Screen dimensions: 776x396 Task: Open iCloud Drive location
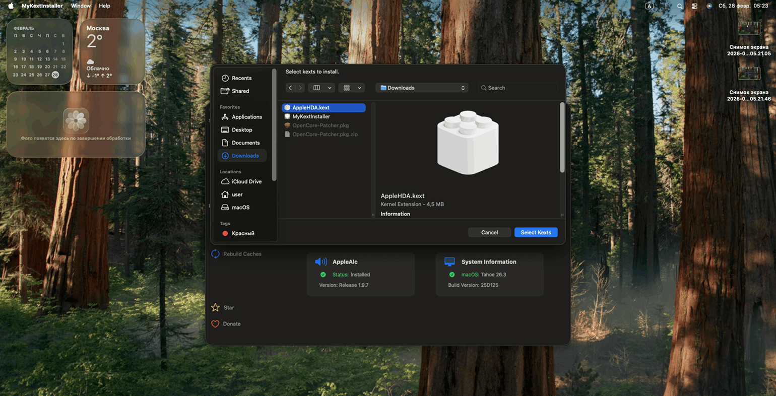242,181
